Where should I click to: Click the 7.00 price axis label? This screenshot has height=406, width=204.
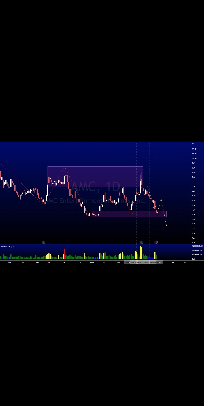194,187
